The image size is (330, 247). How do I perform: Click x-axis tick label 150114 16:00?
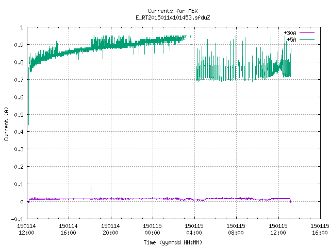tap(68, 230)
